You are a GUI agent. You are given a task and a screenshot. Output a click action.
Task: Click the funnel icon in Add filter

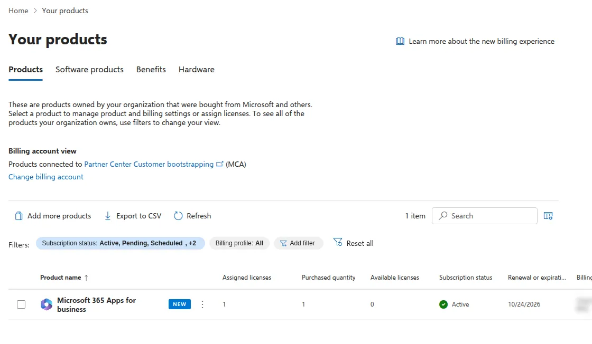click(283, 243)
